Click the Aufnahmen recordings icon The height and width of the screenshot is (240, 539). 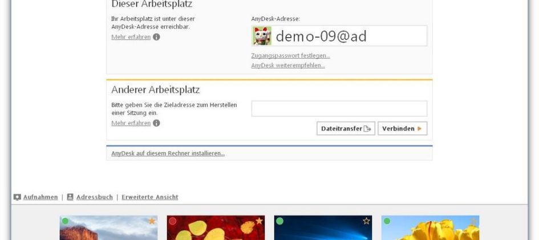pyautogui.click(x=17, y=197)
